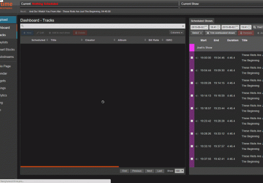The image size is (263, 183).
Task: Open Smart Blocks in the sidebar
Action: click(8, 49)
